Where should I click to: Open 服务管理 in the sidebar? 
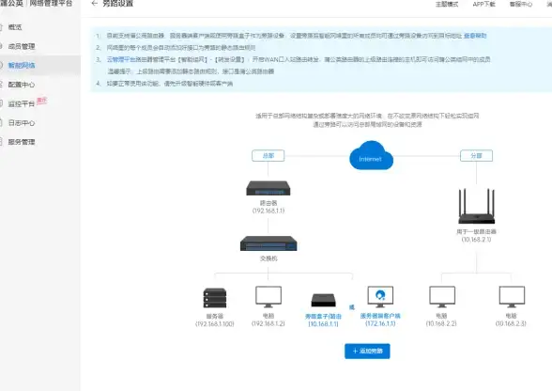coord(22,142)
